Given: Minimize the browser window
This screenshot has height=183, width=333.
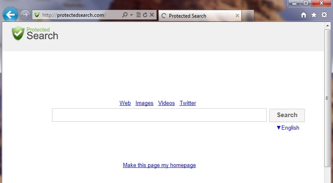Looking at the screenshot, I should pos(294,3).
